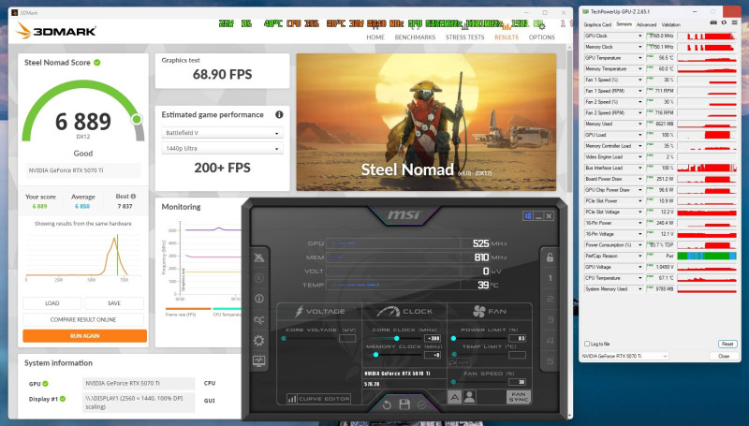Click the Close button in GPU-Z
Image resolution: width=749 pixels, height=426 pixels.
click(x=723, y=357)
